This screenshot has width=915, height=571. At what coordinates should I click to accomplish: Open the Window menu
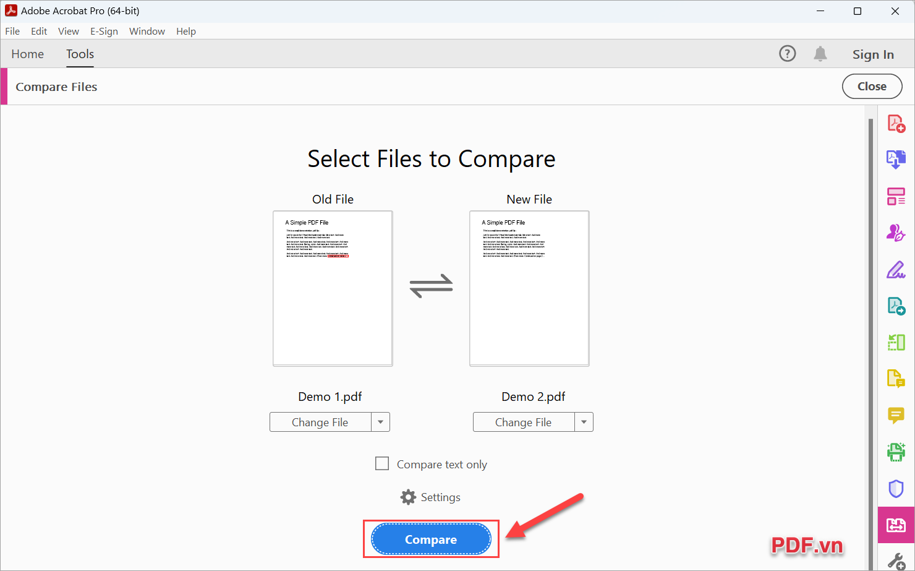coord(147,31)
